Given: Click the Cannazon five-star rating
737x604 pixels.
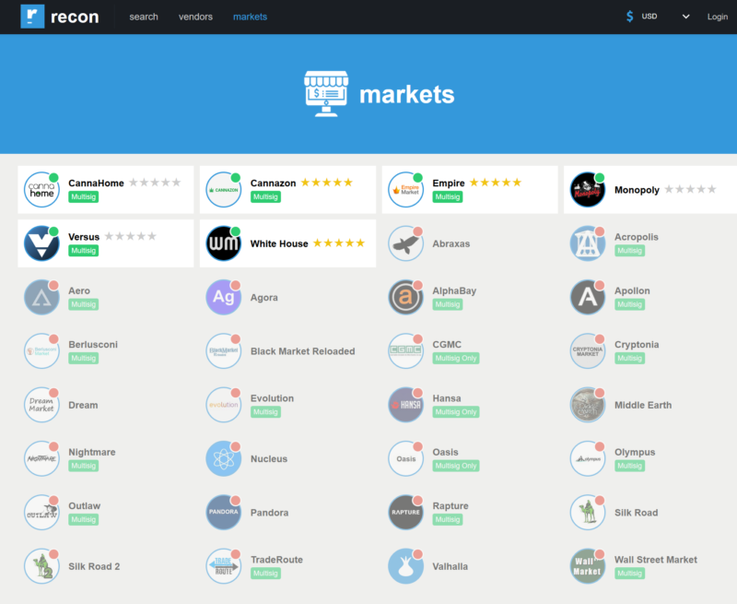Looking at the screenshot, I should click(327, 183).
